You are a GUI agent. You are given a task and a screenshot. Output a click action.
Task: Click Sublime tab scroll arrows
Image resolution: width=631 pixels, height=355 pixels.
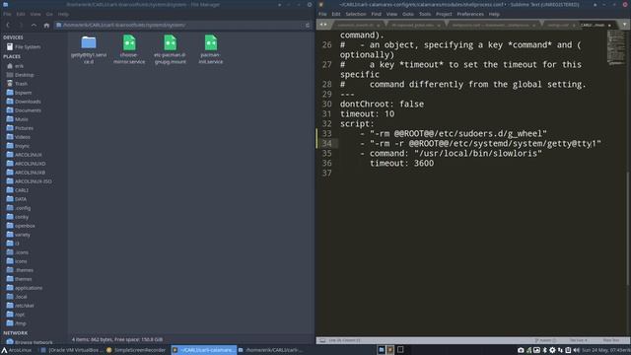(323, 25)
